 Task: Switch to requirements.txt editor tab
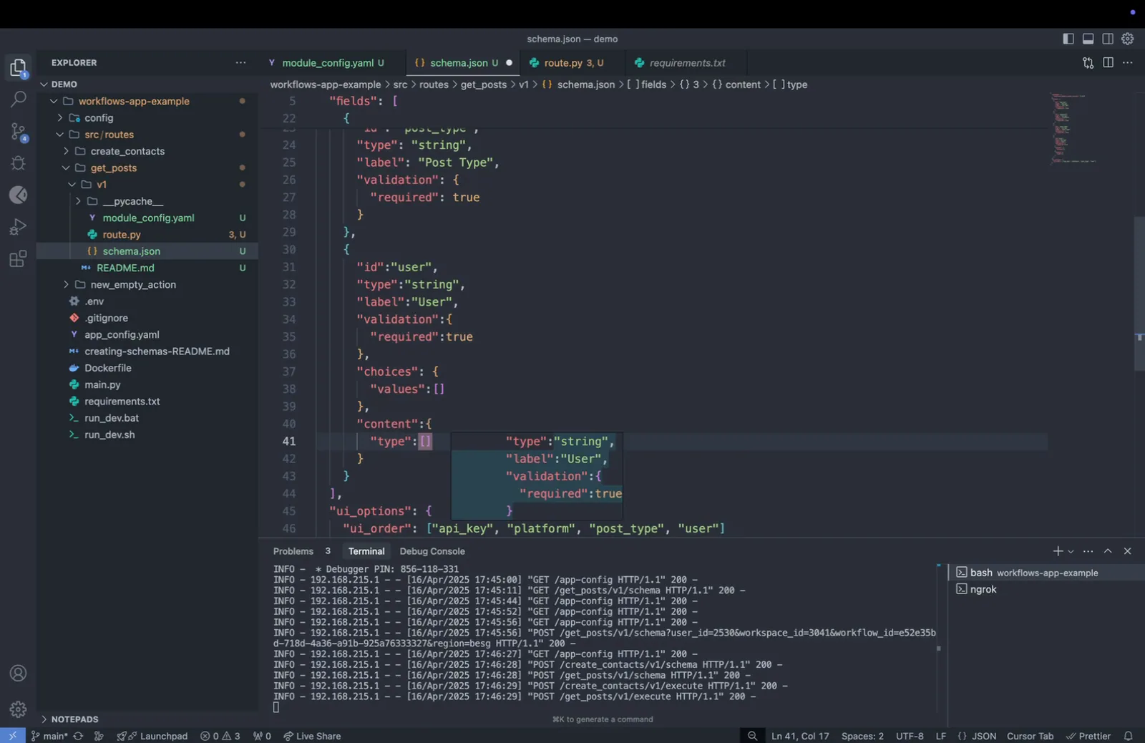[x=686, y=63]
